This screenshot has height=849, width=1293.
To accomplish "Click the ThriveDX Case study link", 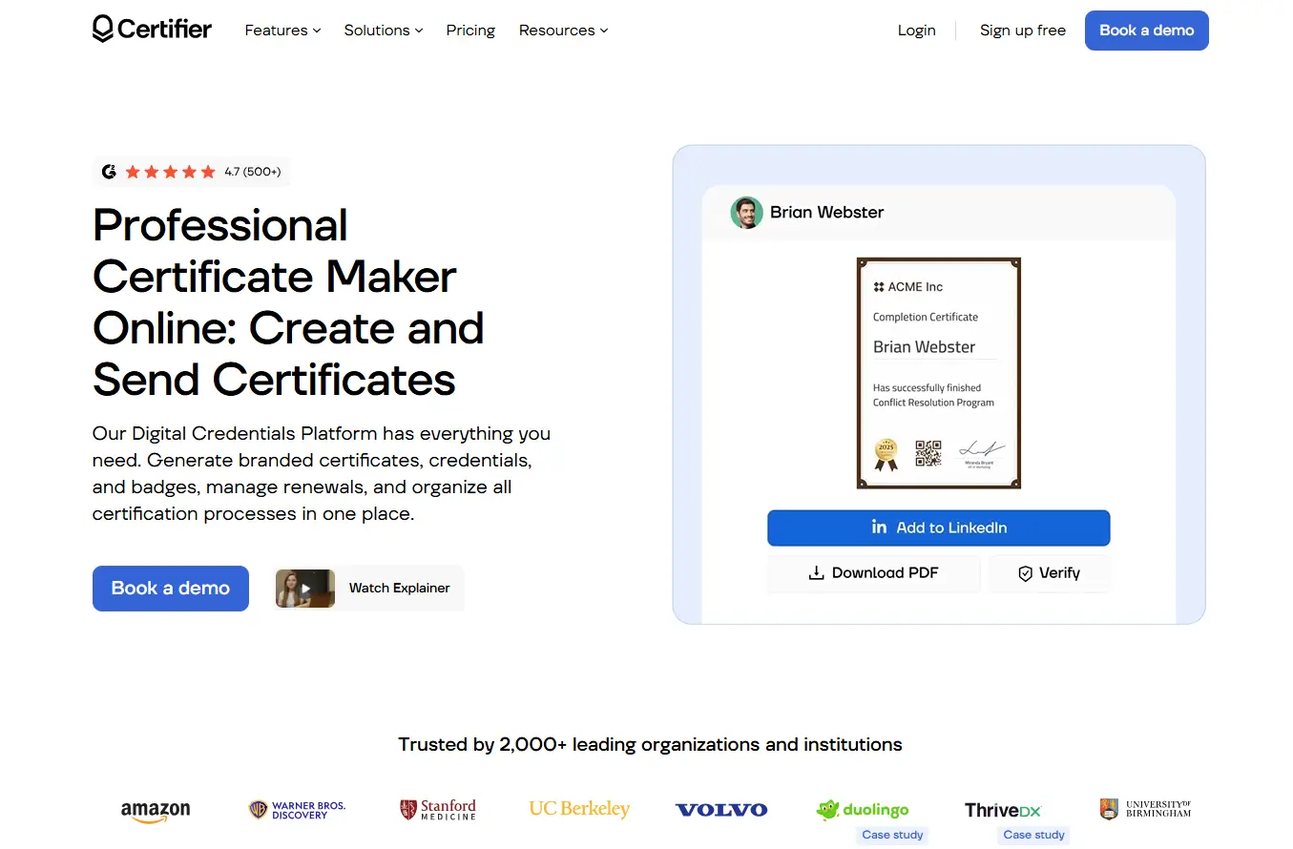I will (x=1033, y=835).
